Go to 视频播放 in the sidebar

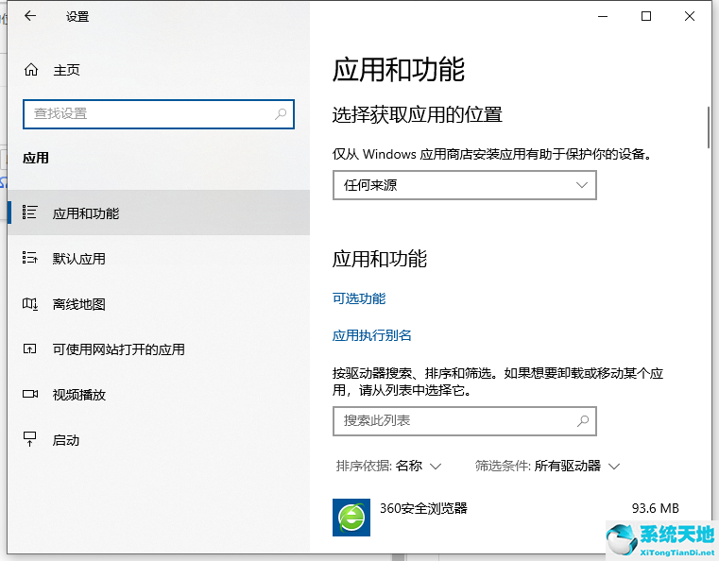tap(159, 395)
